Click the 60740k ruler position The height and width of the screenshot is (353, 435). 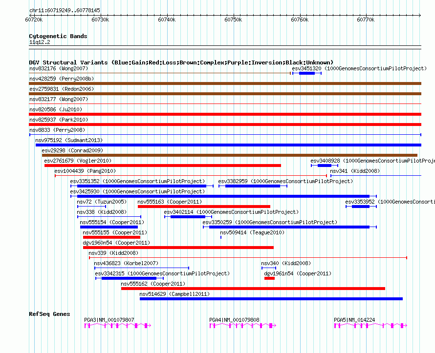pos(167,20)
